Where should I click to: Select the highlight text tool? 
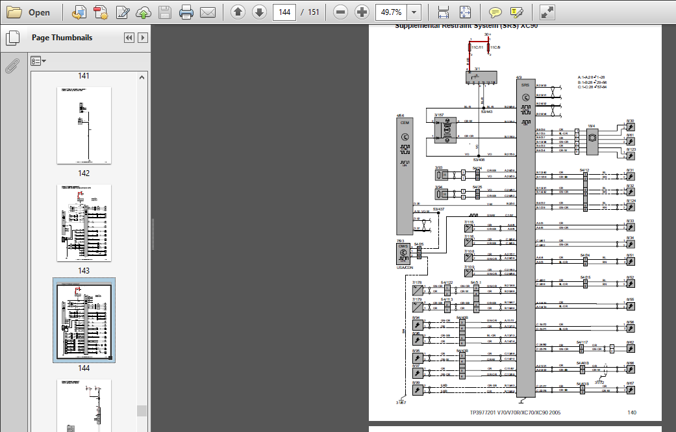pyautogui.click(x=516, y=12)
